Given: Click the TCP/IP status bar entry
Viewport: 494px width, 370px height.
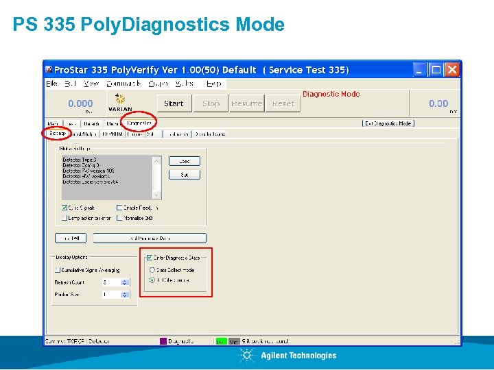Looking at the screenshot, I should [x=65, y=341].
